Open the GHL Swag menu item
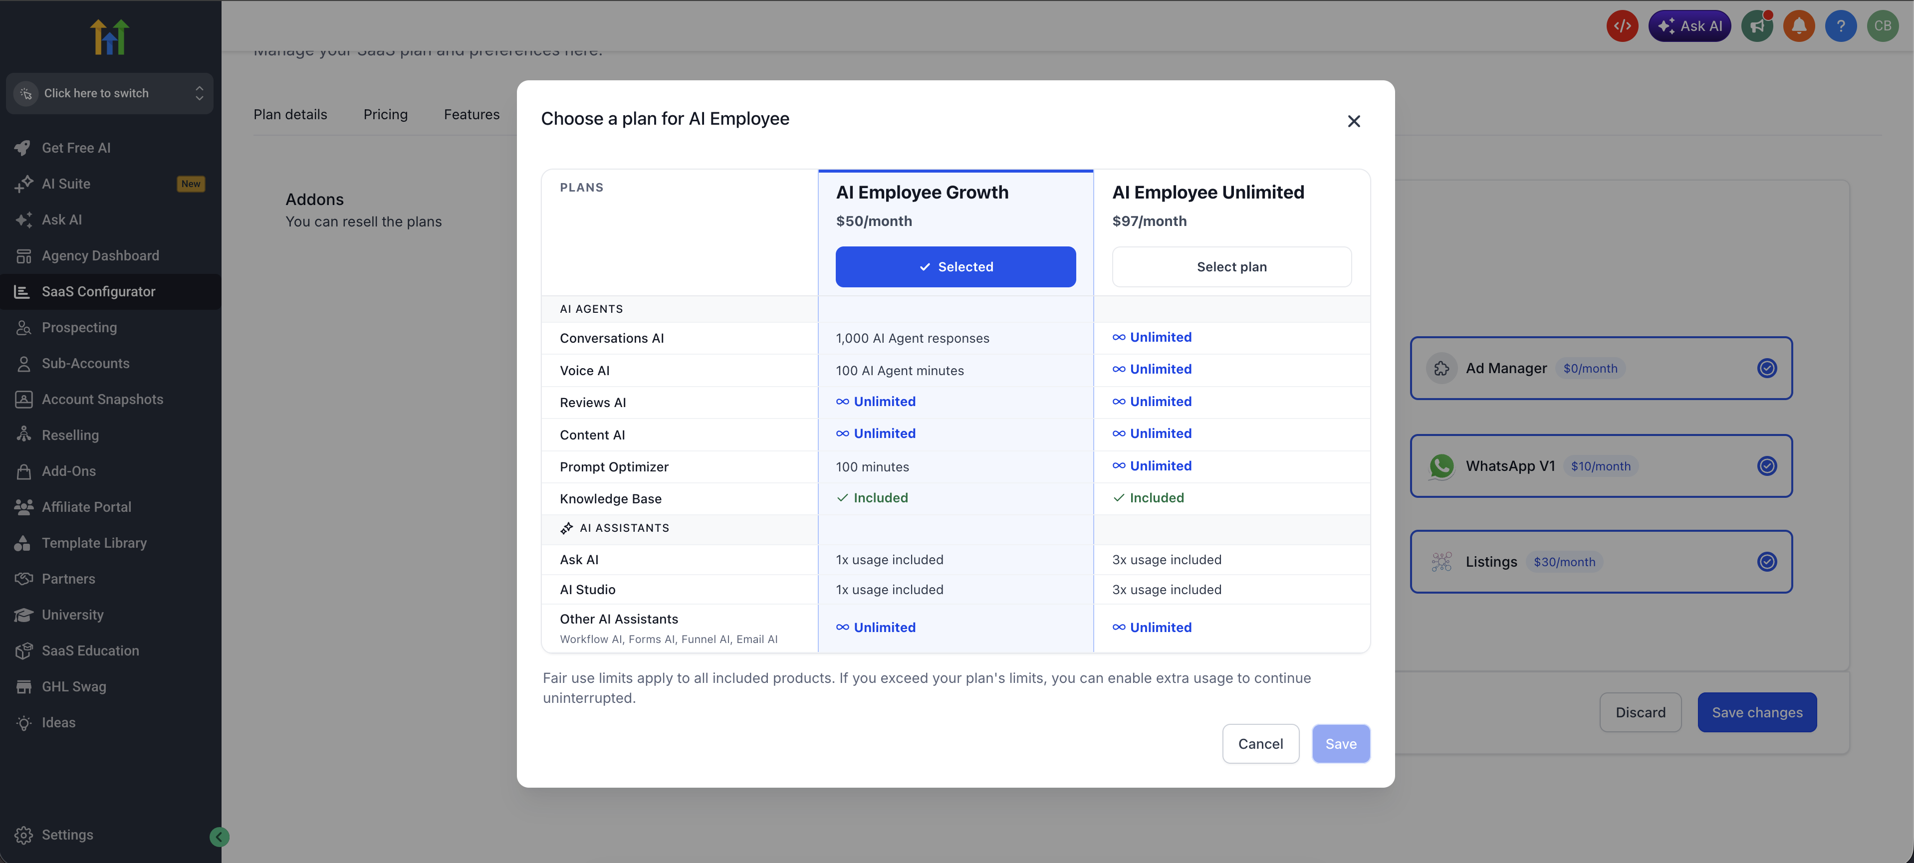The image size is (1914, 863). [x=110, y=687]
